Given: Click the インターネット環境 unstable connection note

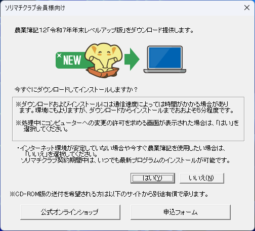Looking at the screenshot, I should pyautogui.click(x=121, y=151).
